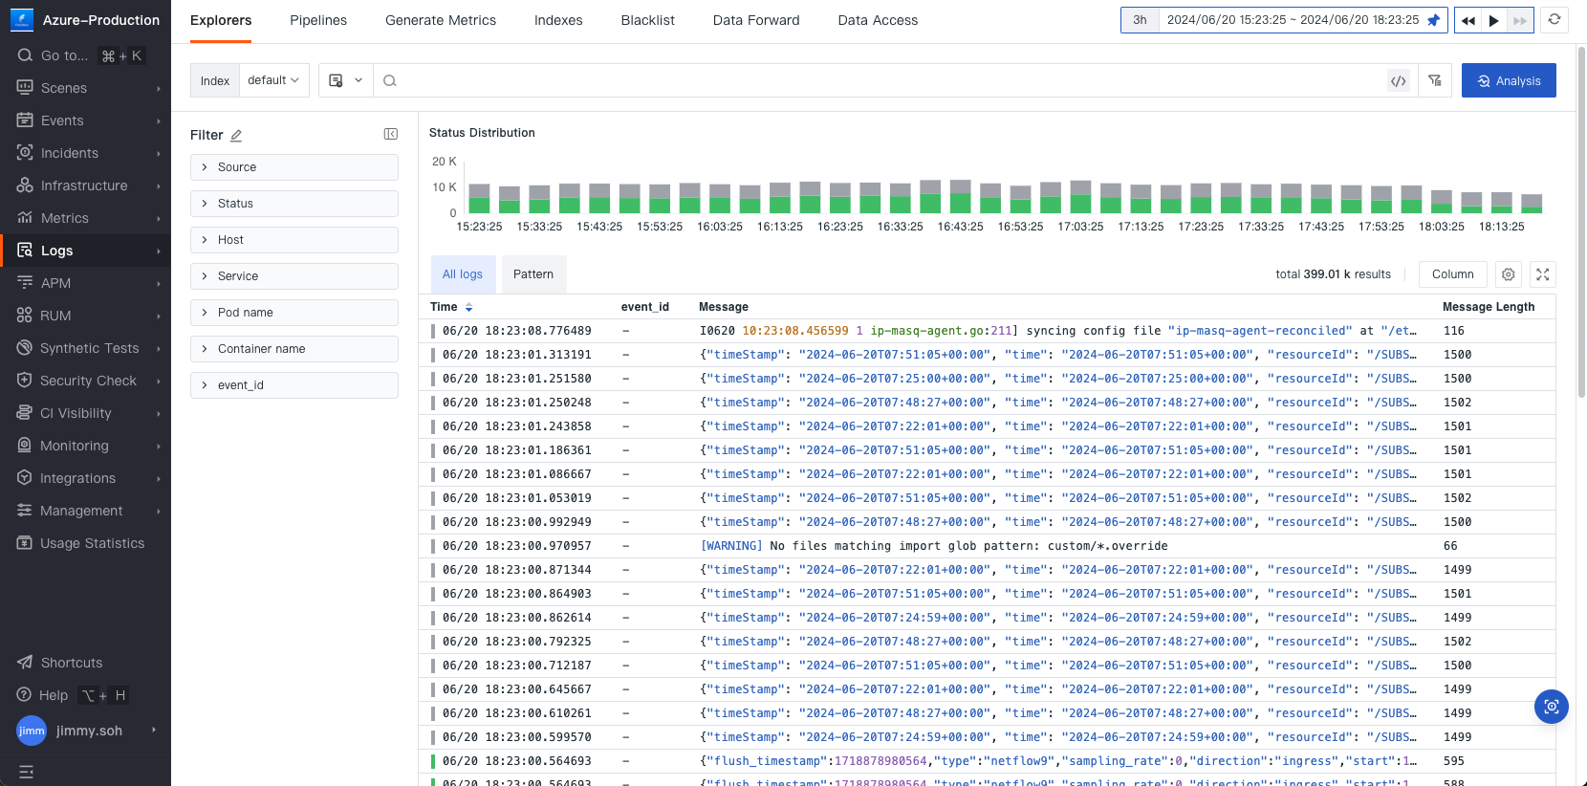1587x786 pixels.
Task: Click the Analysis button
Action: [x=1509, y=80]
